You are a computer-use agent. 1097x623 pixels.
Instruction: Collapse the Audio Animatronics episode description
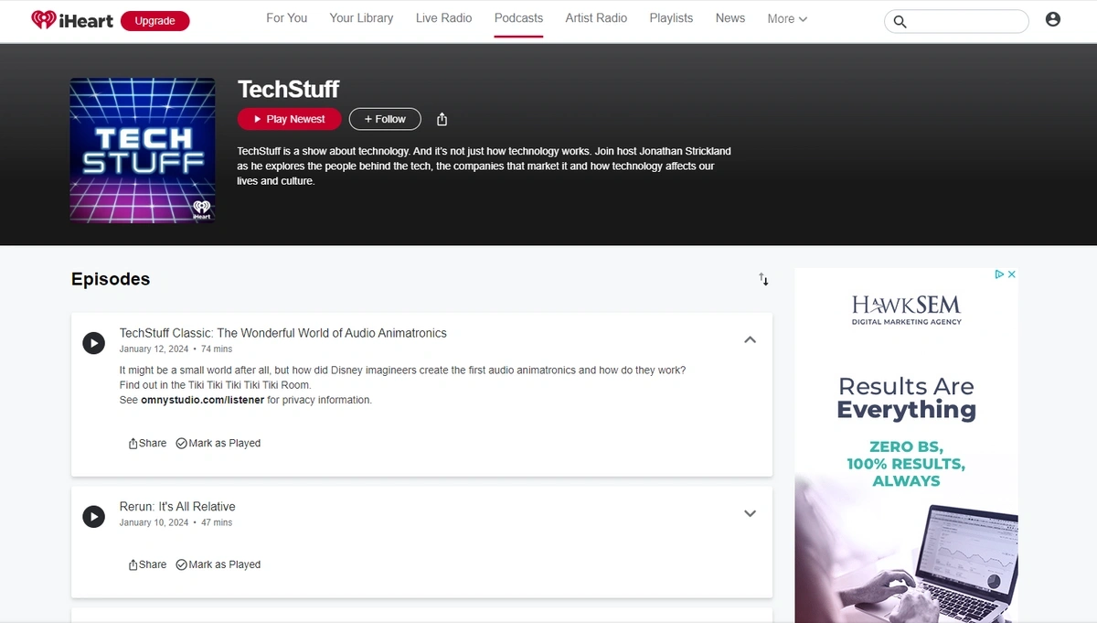pyautogui.click(x=750, y=339)
